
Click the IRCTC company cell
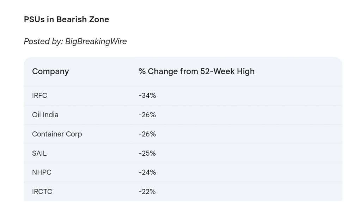click(x=42, y=192)
